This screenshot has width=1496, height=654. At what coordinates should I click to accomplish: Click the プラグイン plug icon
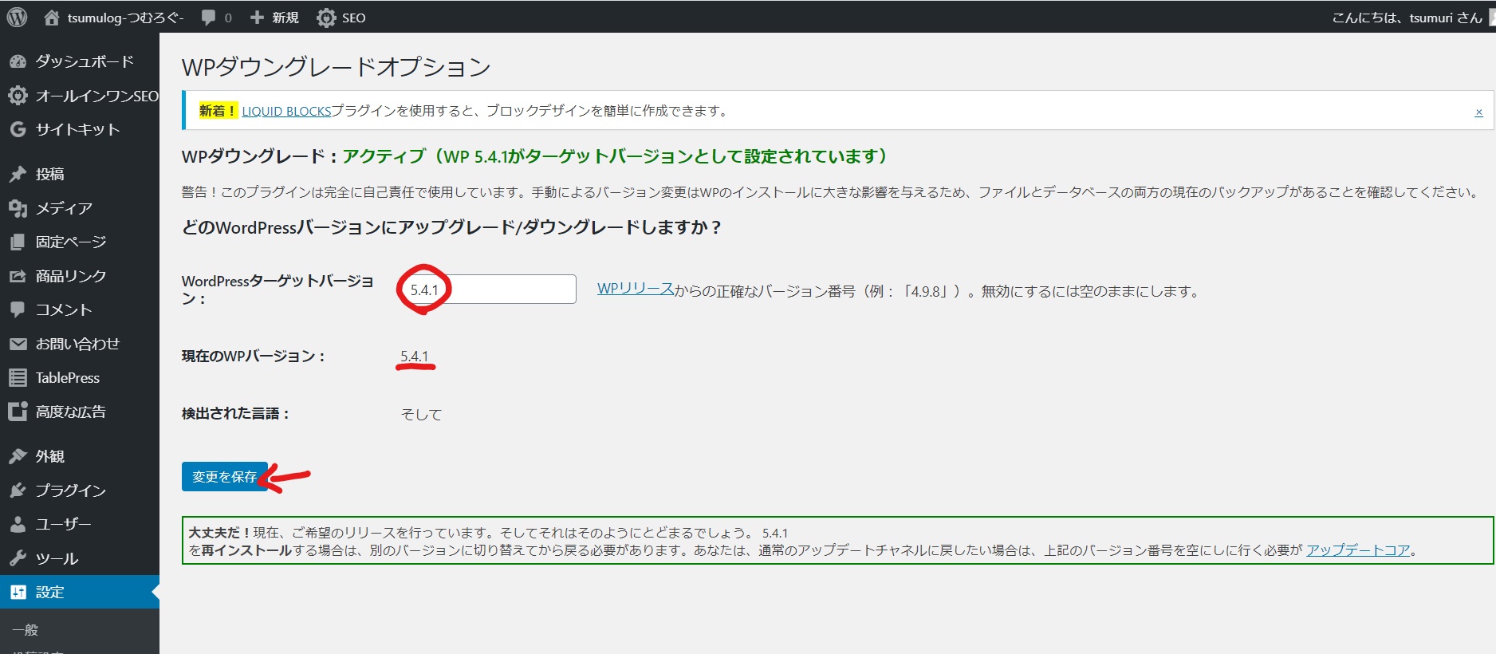[x=18, y=490]
